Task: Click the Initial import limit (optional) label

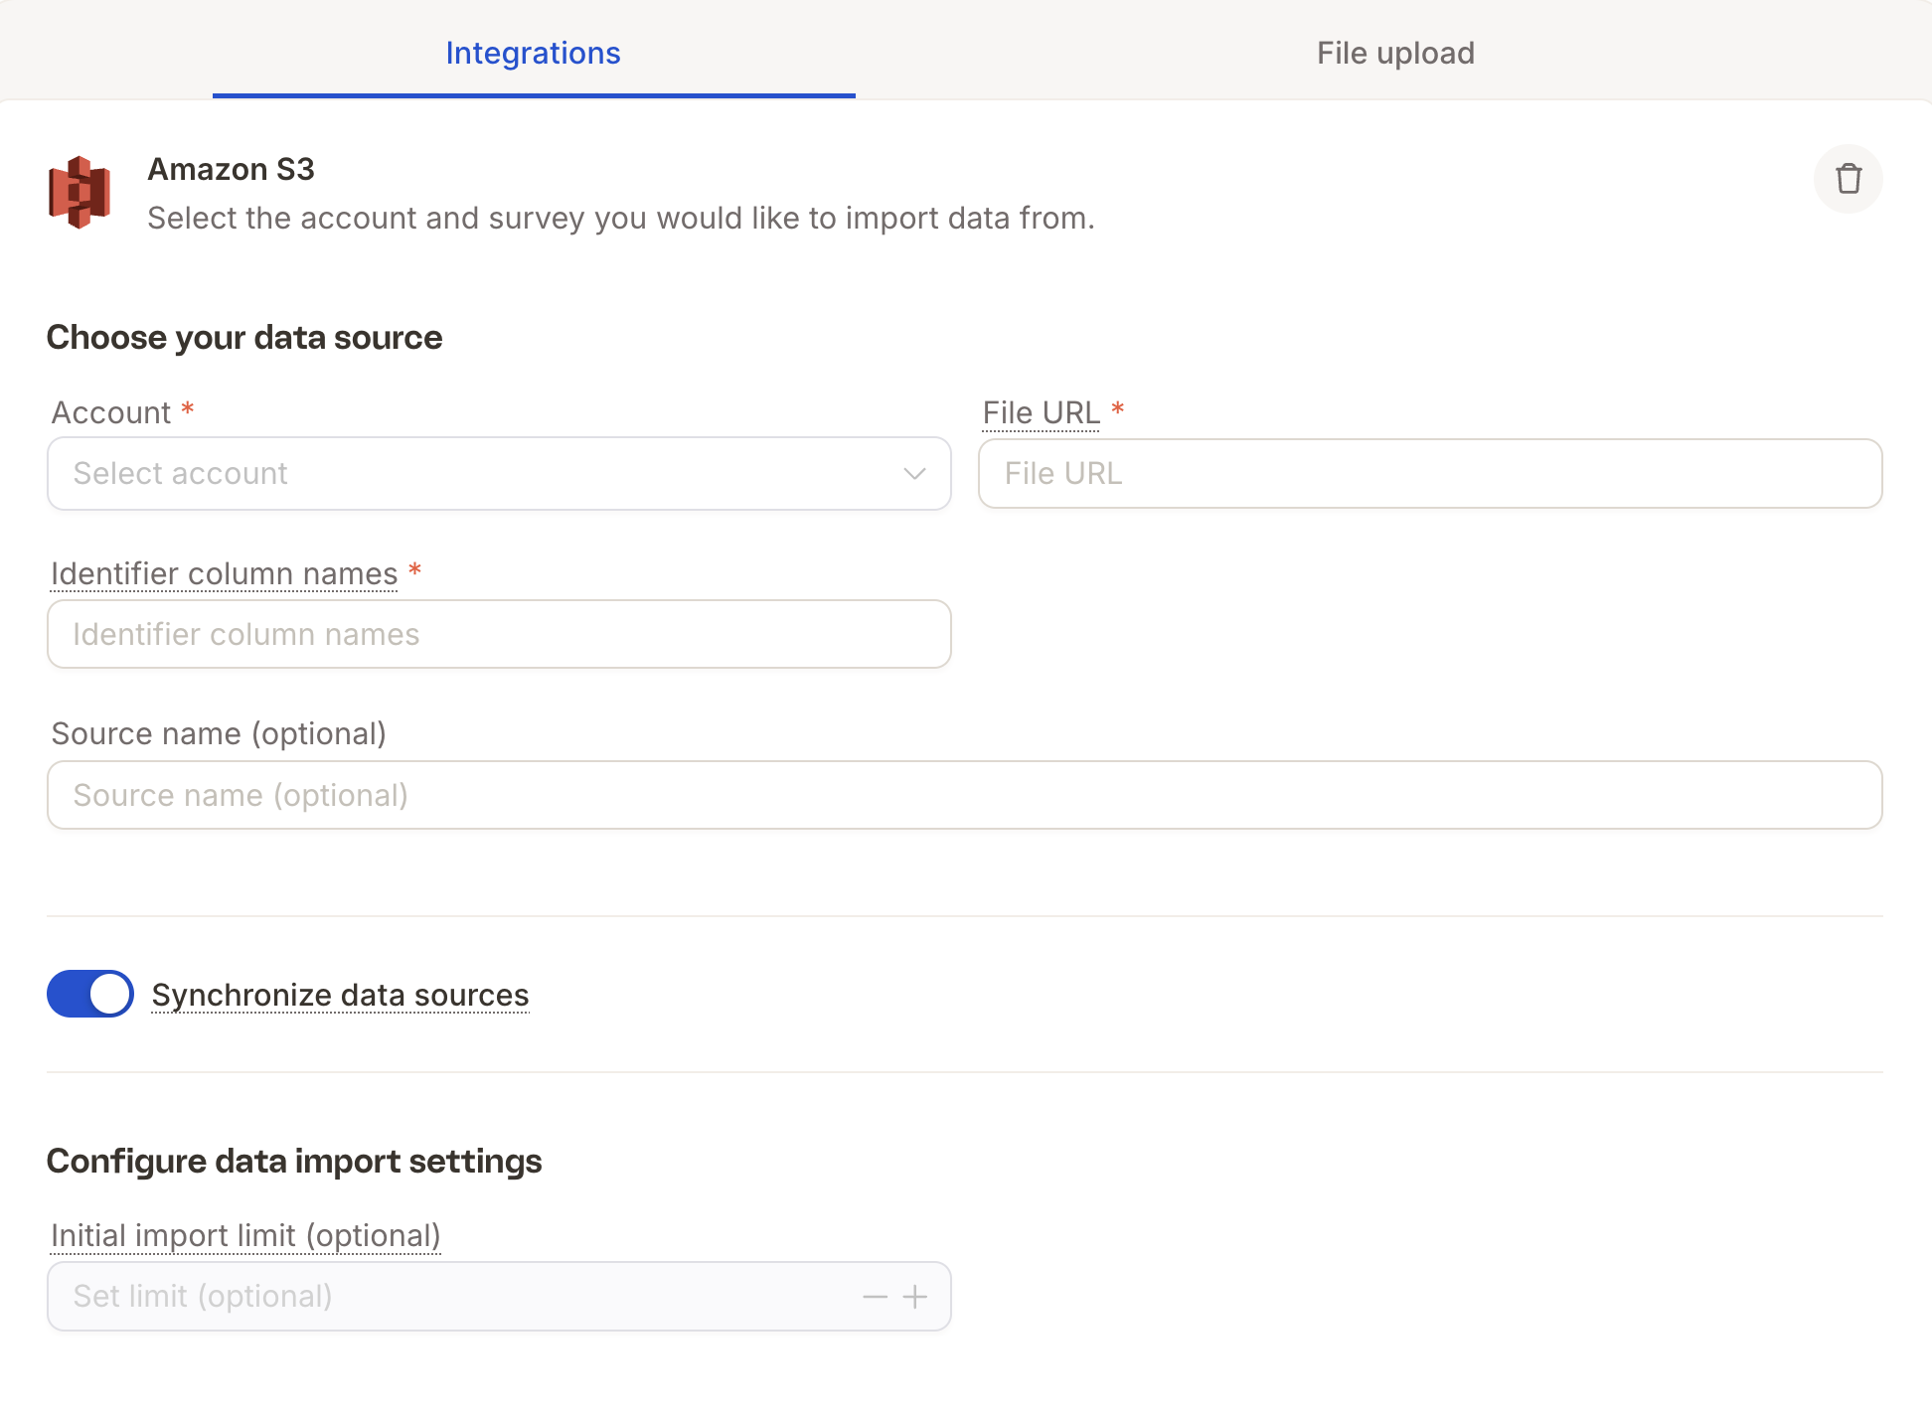Action: coord(245,1235)
